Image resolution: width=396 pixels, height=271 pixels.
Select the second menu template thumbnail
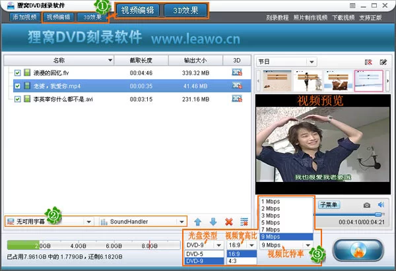pyautogui.click(x=308, y=80)
